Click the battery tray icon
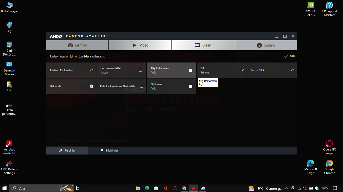 [311, 188]
